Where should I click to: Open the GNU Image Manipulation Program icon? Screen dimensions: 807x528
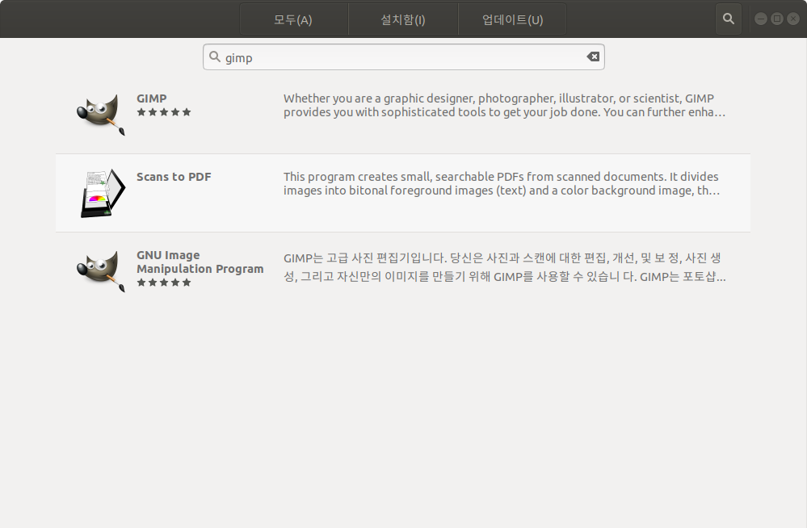tap(101, 271)
